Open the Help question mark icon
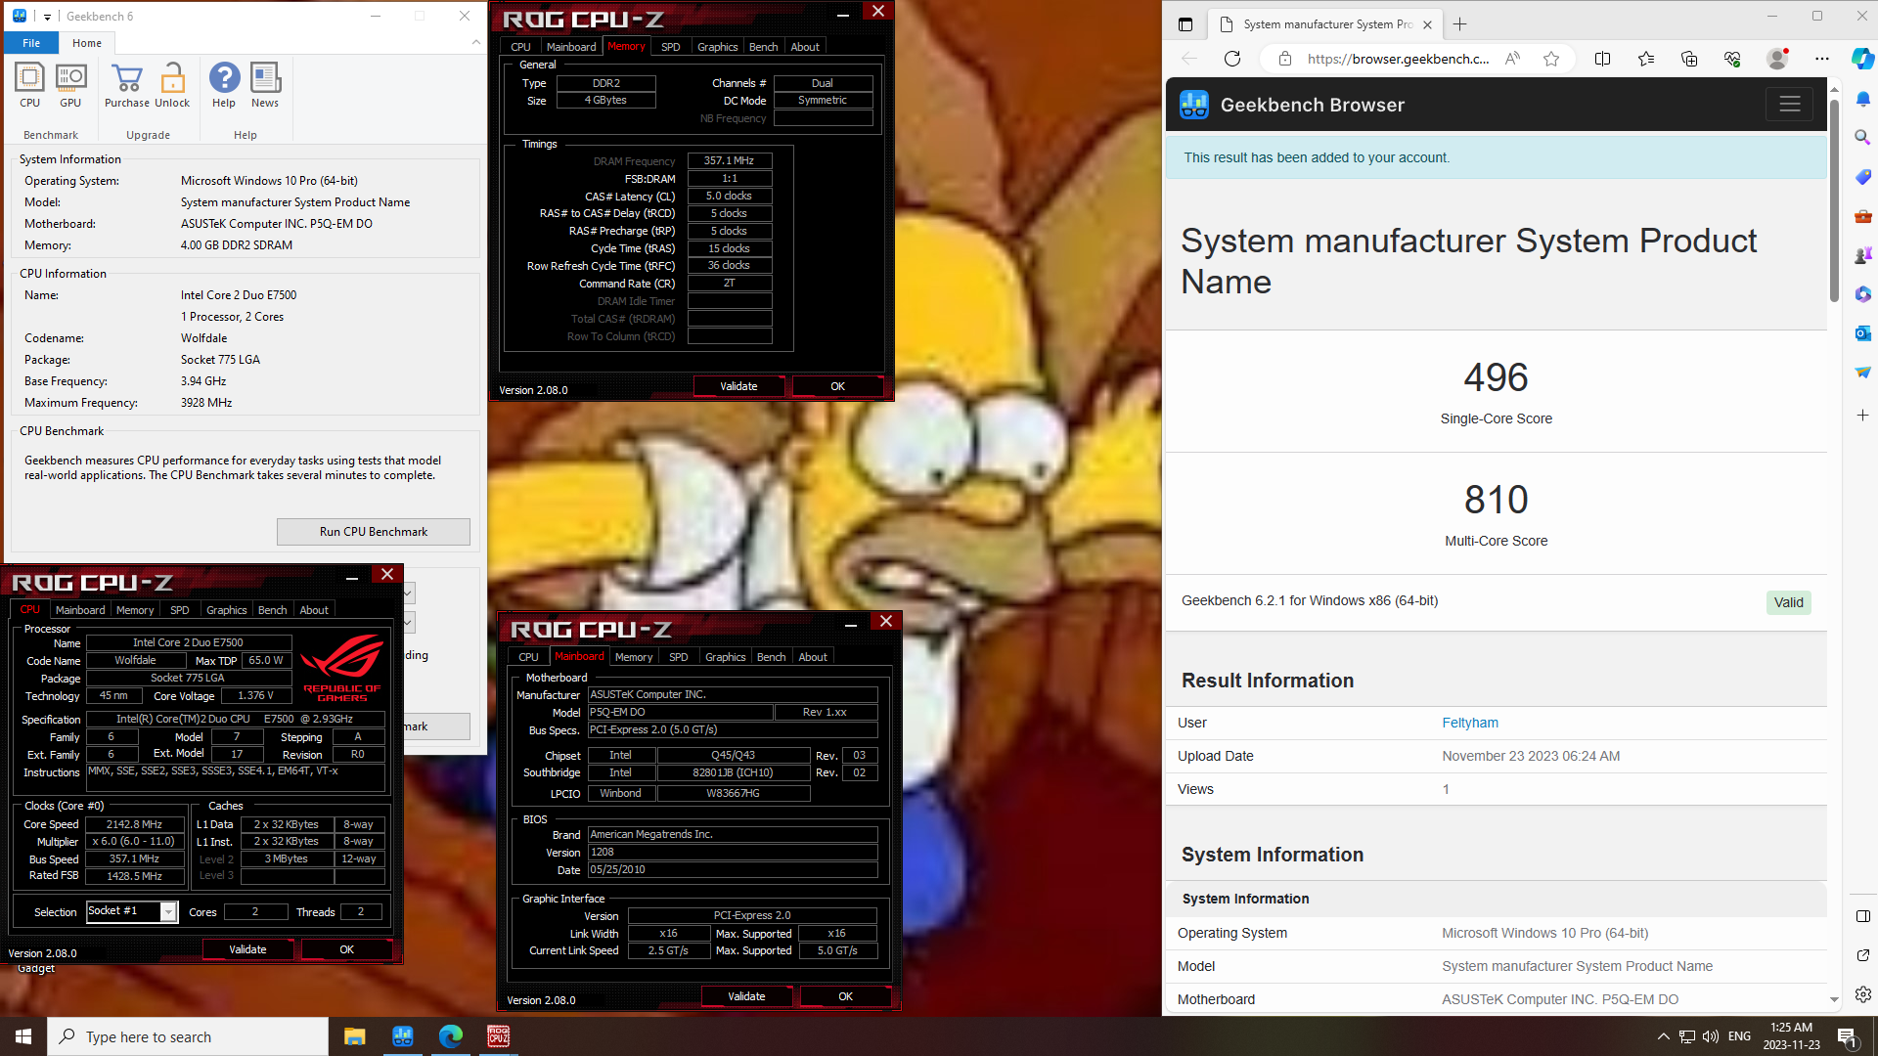The width and height of the screenshot is (1878, 1056). [224, 84]
